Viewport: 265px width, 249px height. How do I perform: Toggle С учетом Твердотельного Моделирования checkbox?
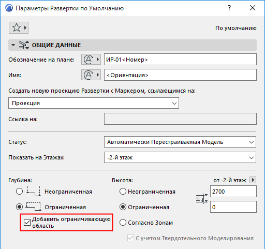(x=130, y=238)
